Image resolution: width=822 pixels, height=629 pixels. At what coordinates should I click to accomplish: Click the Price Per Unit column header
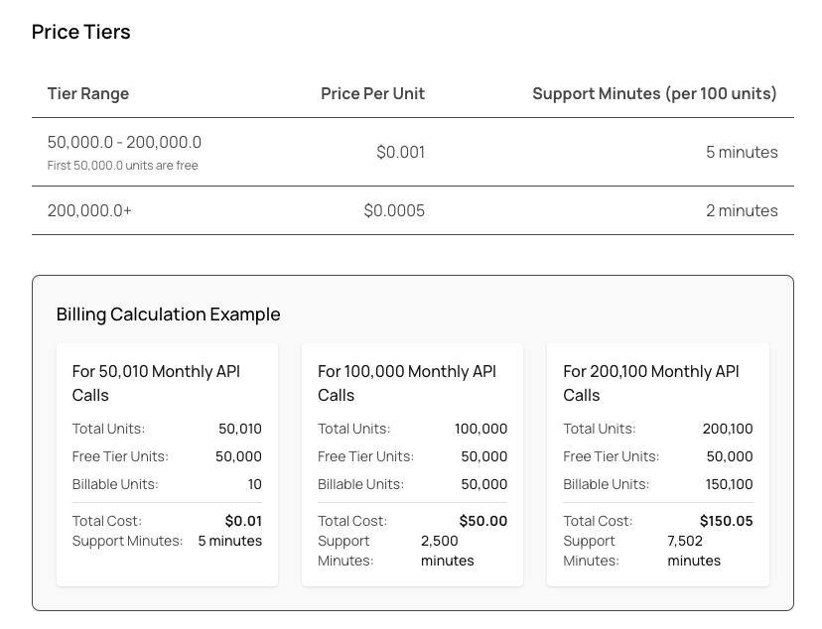click(x=372, y=93)
